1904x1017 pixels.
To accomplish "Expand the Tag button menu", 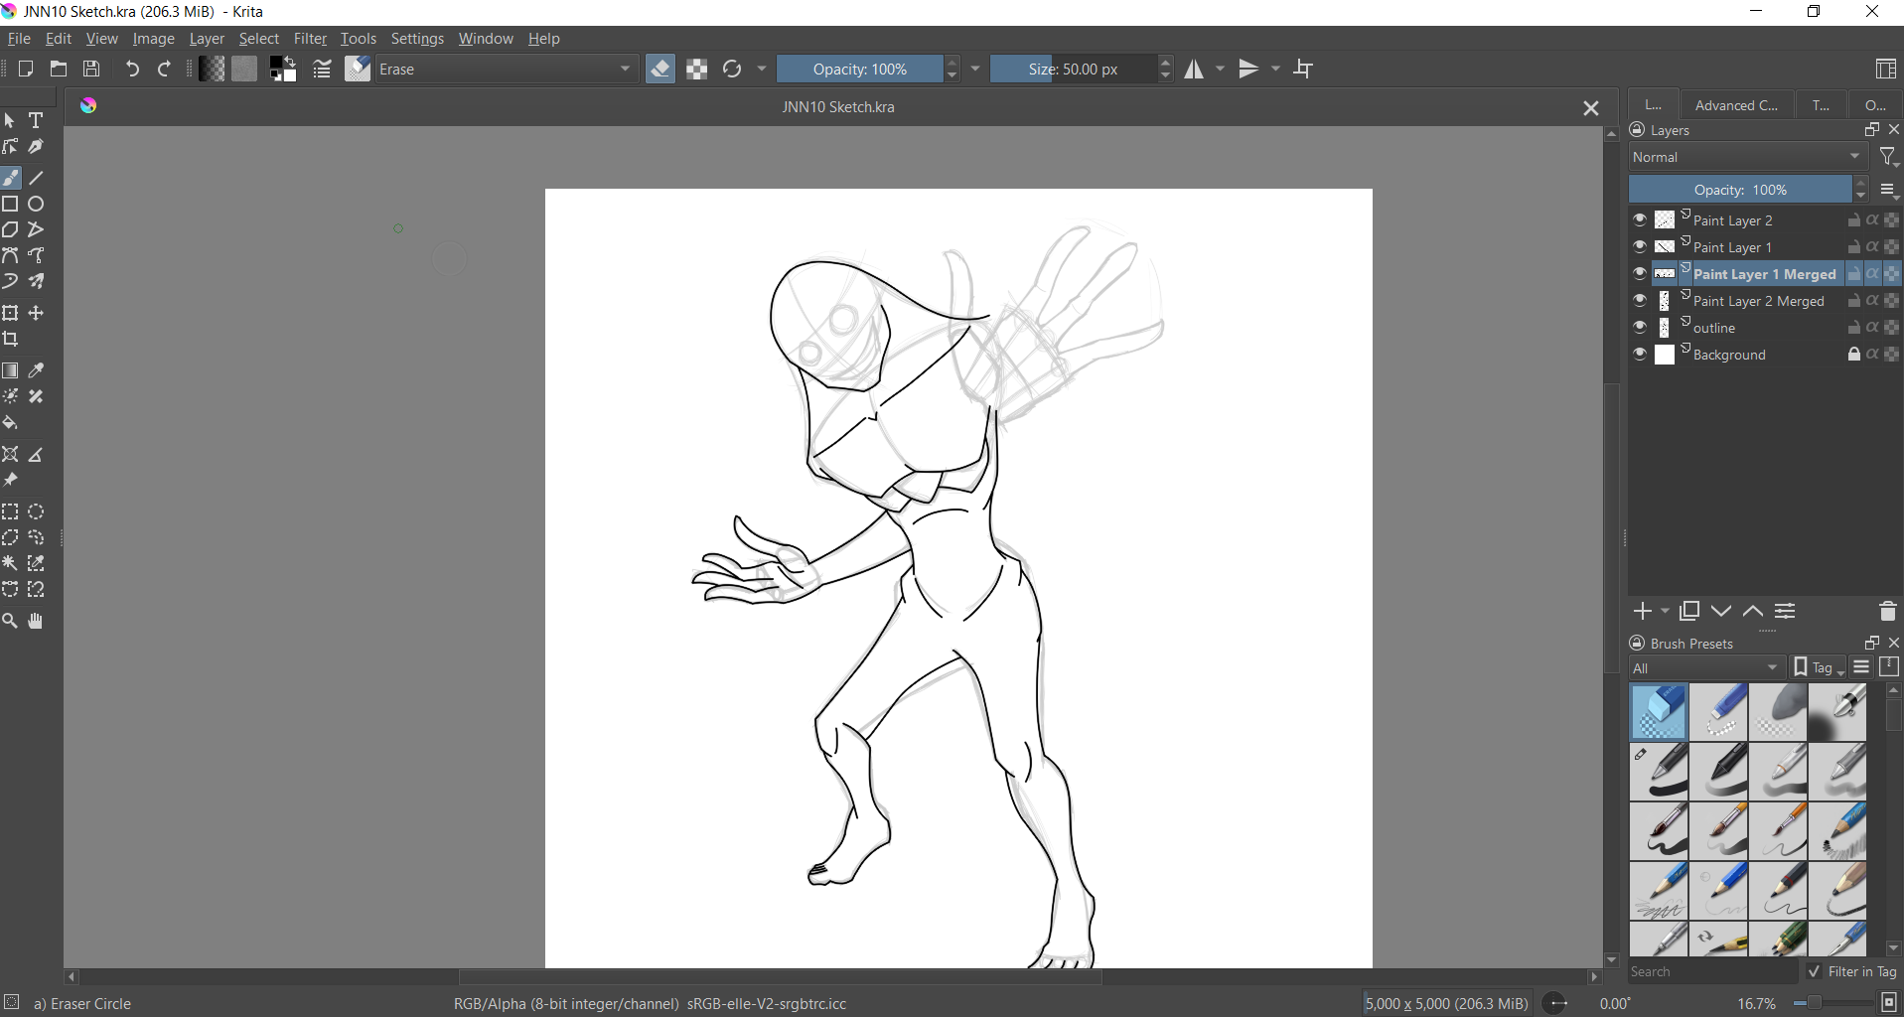I will [1819, 667].
